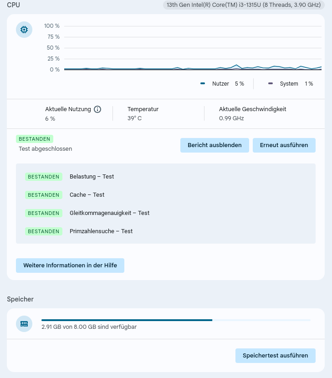
Task: Click the Aktuelle Geschwindigkeit 0.99 GHz value
Action: point(231,118)
